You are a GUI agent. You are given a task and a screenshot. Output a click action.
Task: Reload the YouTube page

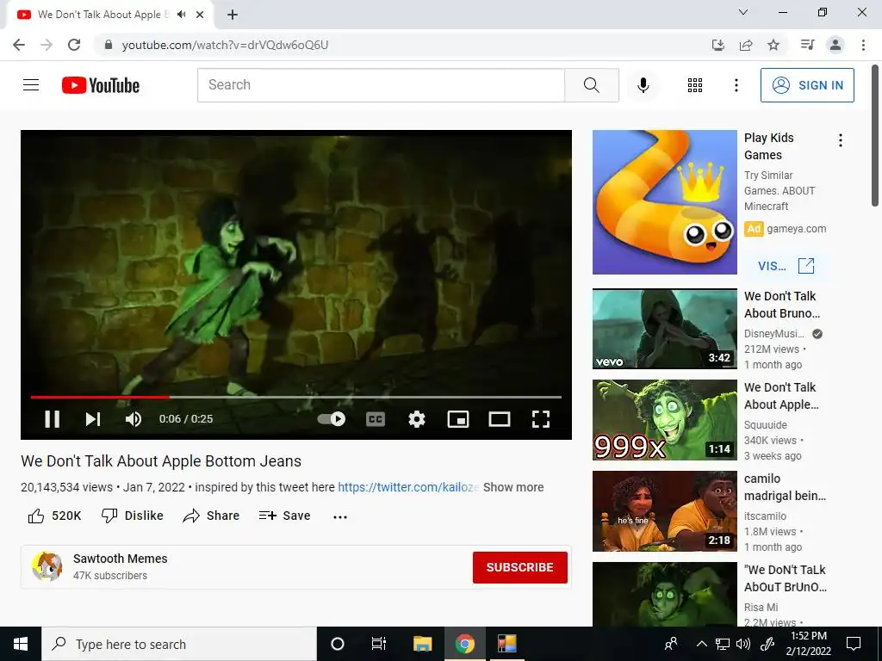point(74,45)
